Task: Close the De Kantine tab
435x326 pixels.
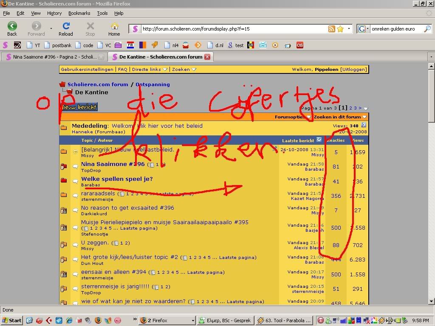Action: (207, 57)
